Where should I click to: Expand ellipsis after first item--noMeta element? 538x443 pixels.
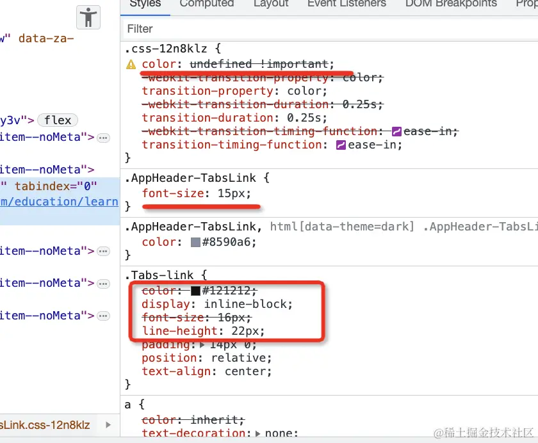103,138
